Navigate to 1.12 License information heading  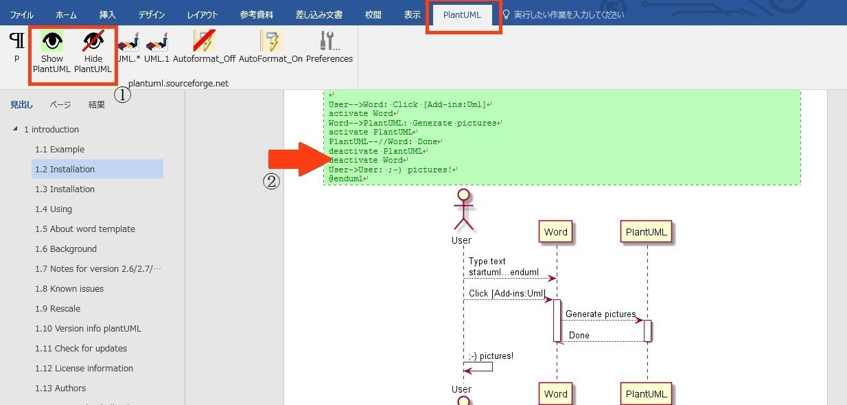[x=84, y=369]
